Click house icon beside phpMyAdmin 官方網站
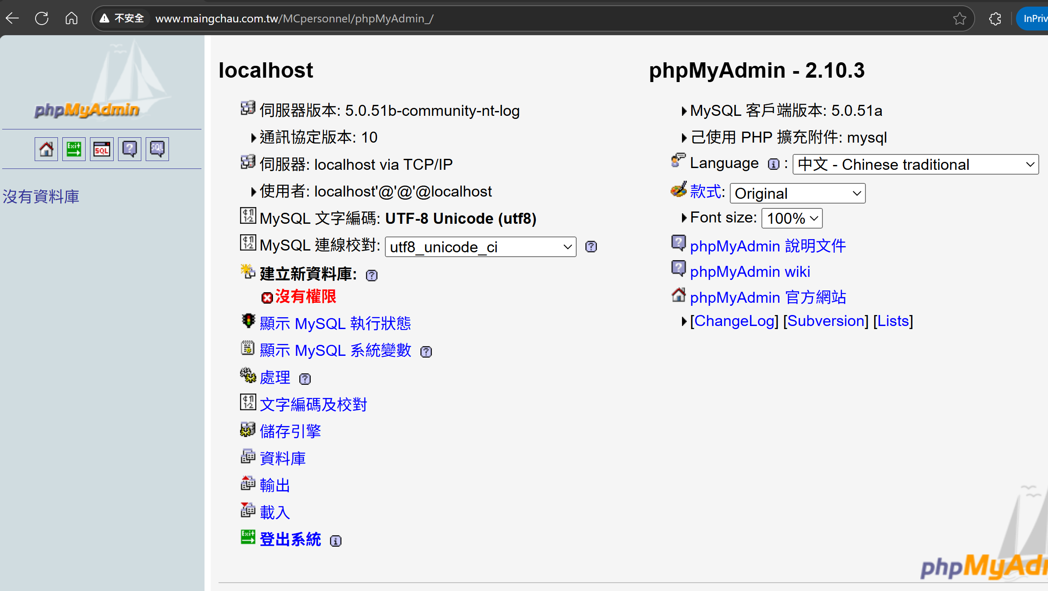 (678, 294)
